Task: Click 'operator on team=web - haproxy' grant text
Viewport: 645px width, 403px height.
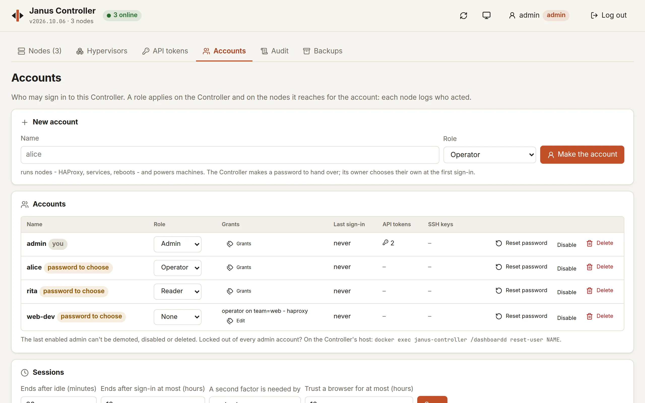Action: click(x=265, y=311)
